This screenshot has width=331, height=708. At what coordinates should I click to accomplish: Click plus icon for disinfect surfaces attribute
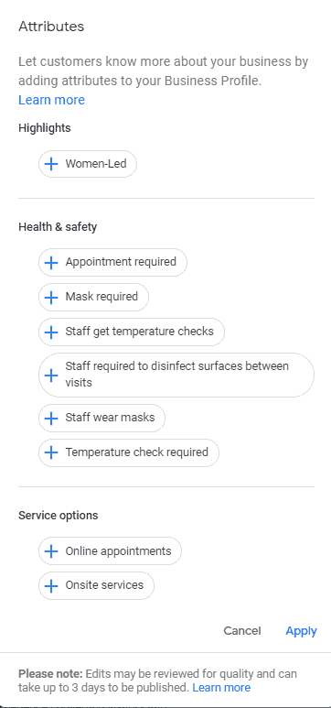(51, 376)
